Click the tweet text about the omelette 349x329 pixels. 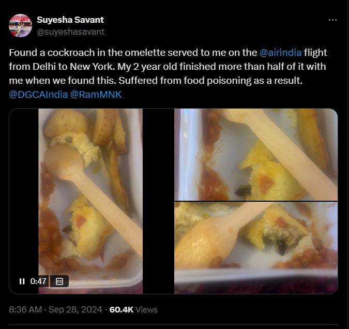pos(155,67)
